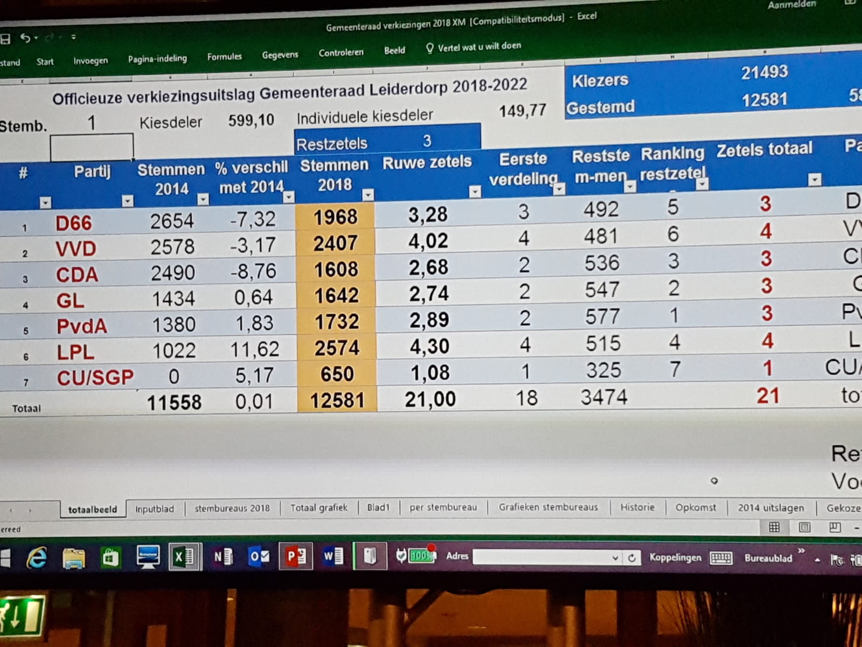Switch to the Historie sheet tab
This screenshot has width=862, height=647.
[637, 507]
